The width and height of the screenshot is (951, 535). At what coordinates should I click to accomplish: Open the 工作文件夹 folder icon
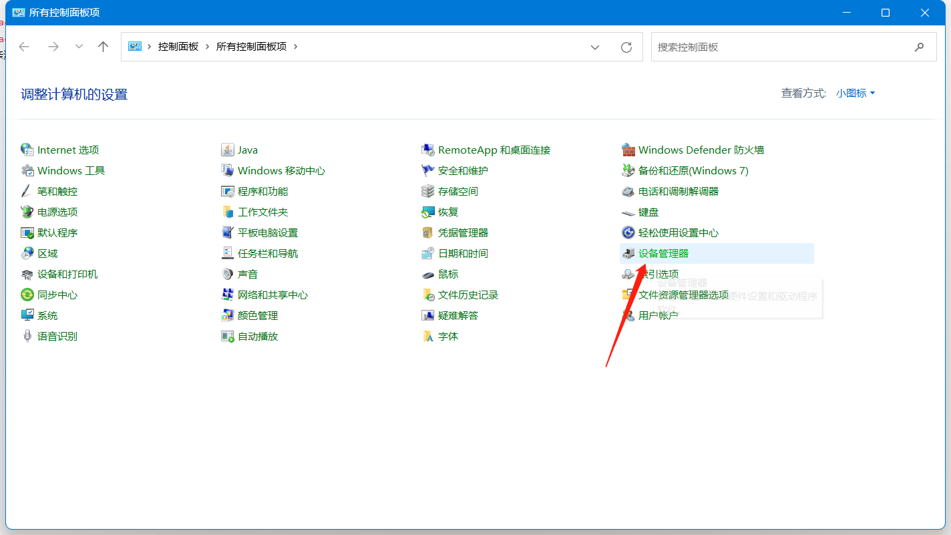[x=227, y=212]
